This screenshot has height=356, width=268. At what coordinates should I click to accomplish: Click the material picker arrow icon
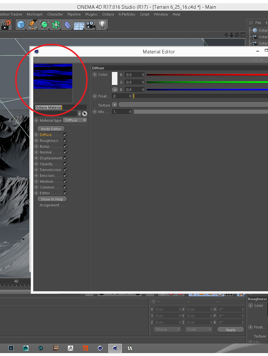pos(85,114)
